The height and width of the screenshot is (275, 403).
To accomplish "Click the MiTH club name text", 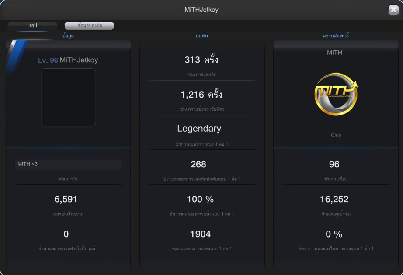I will point(334,53).
